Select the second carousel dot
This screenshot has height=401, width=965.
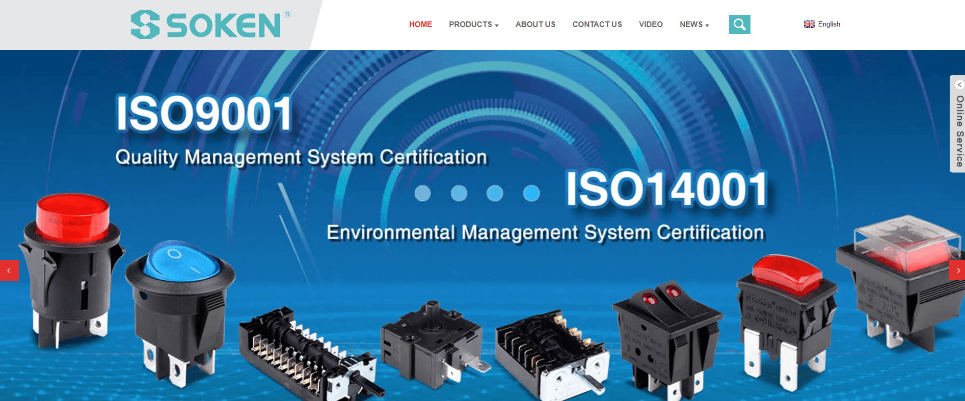click(x=459, y=193)
